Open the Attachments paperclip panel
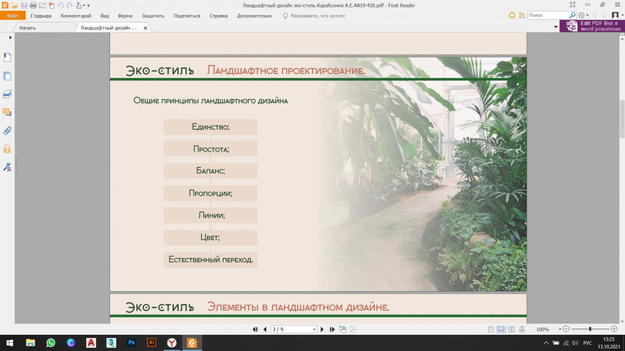Image resolution: width=625 pixels, height=351 pixels. point(7,130)
